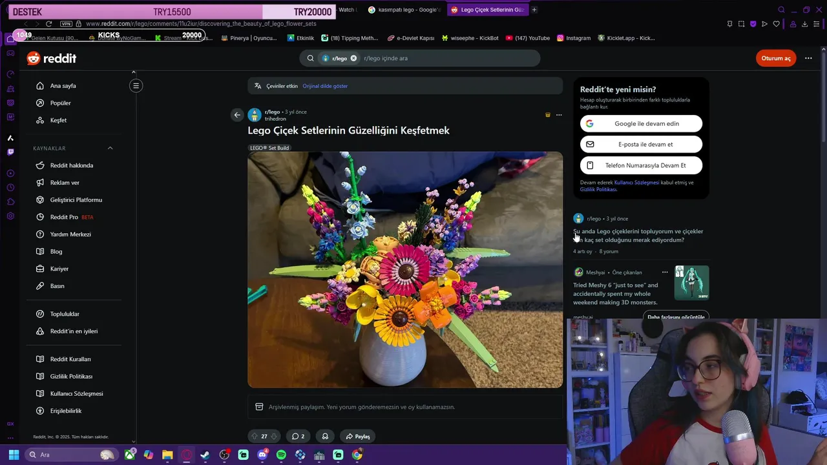The height and width of the screenshot is (465, 827).
Task: Click the Kariyer icon
Action: [x=40, y=269]
